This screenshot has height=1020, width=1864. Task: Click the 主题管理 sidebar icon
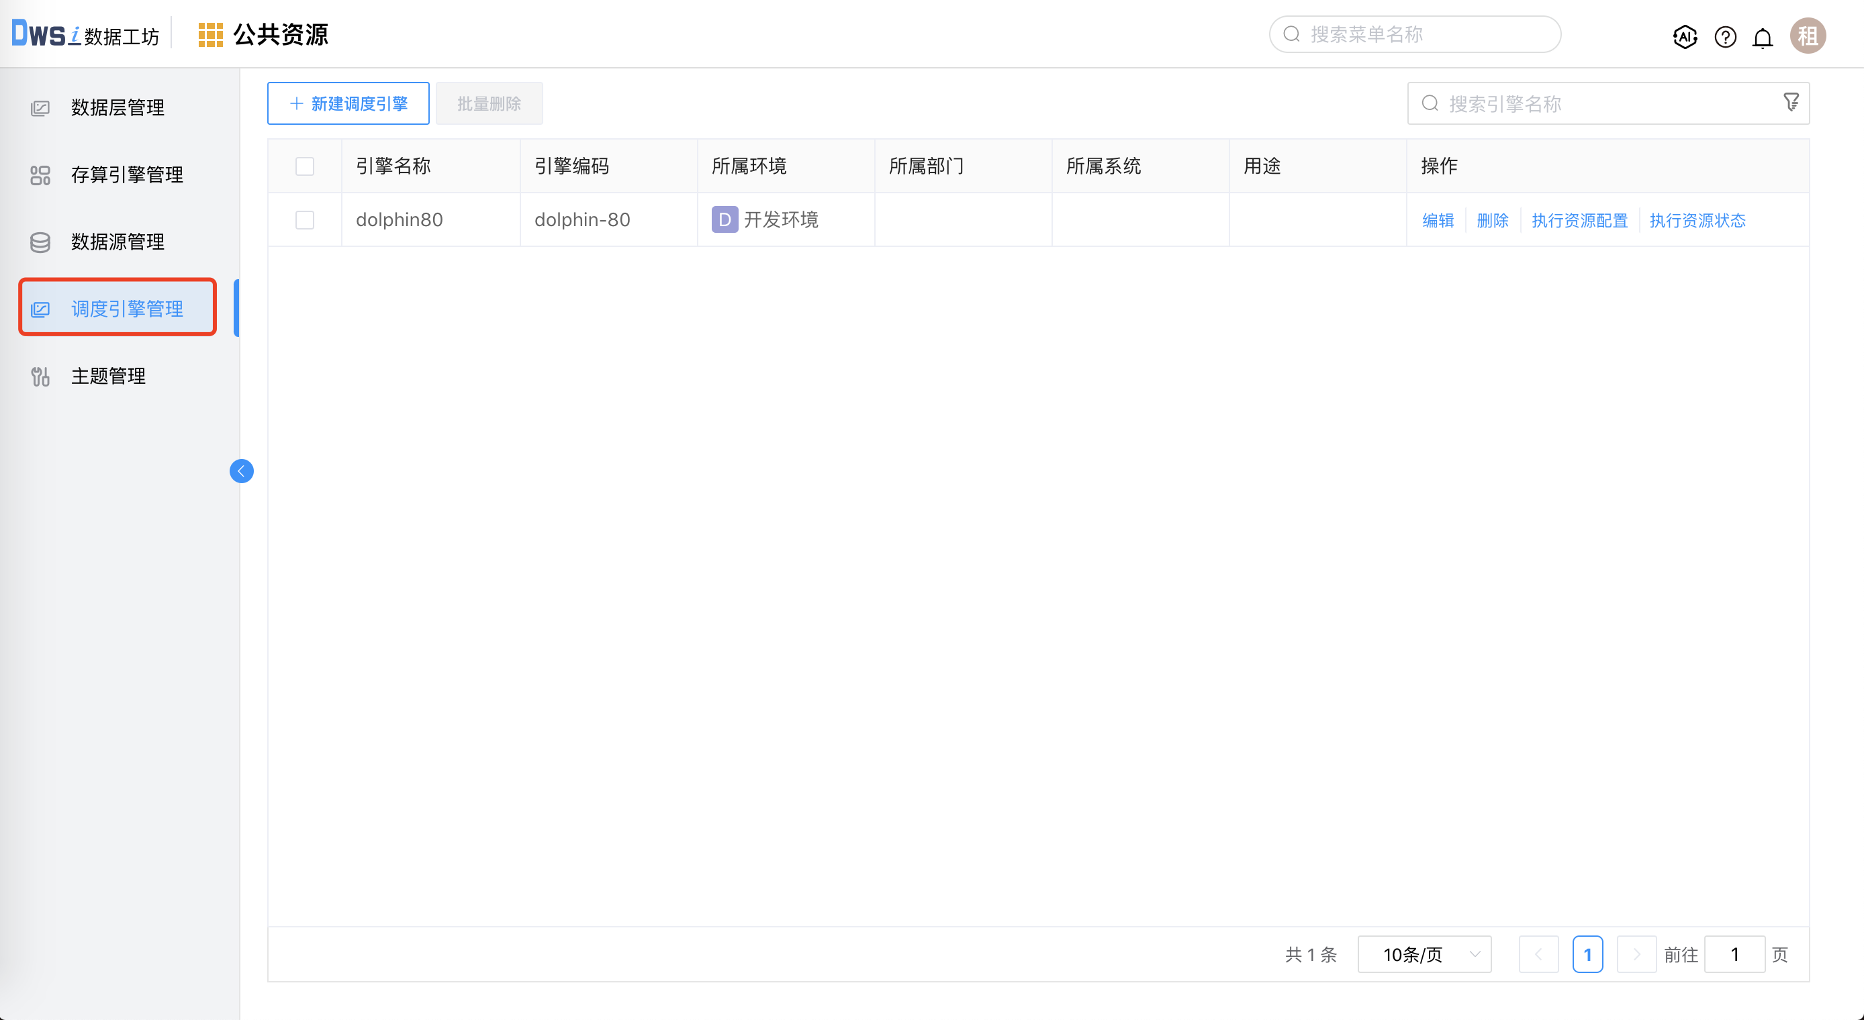click(40, 375)
